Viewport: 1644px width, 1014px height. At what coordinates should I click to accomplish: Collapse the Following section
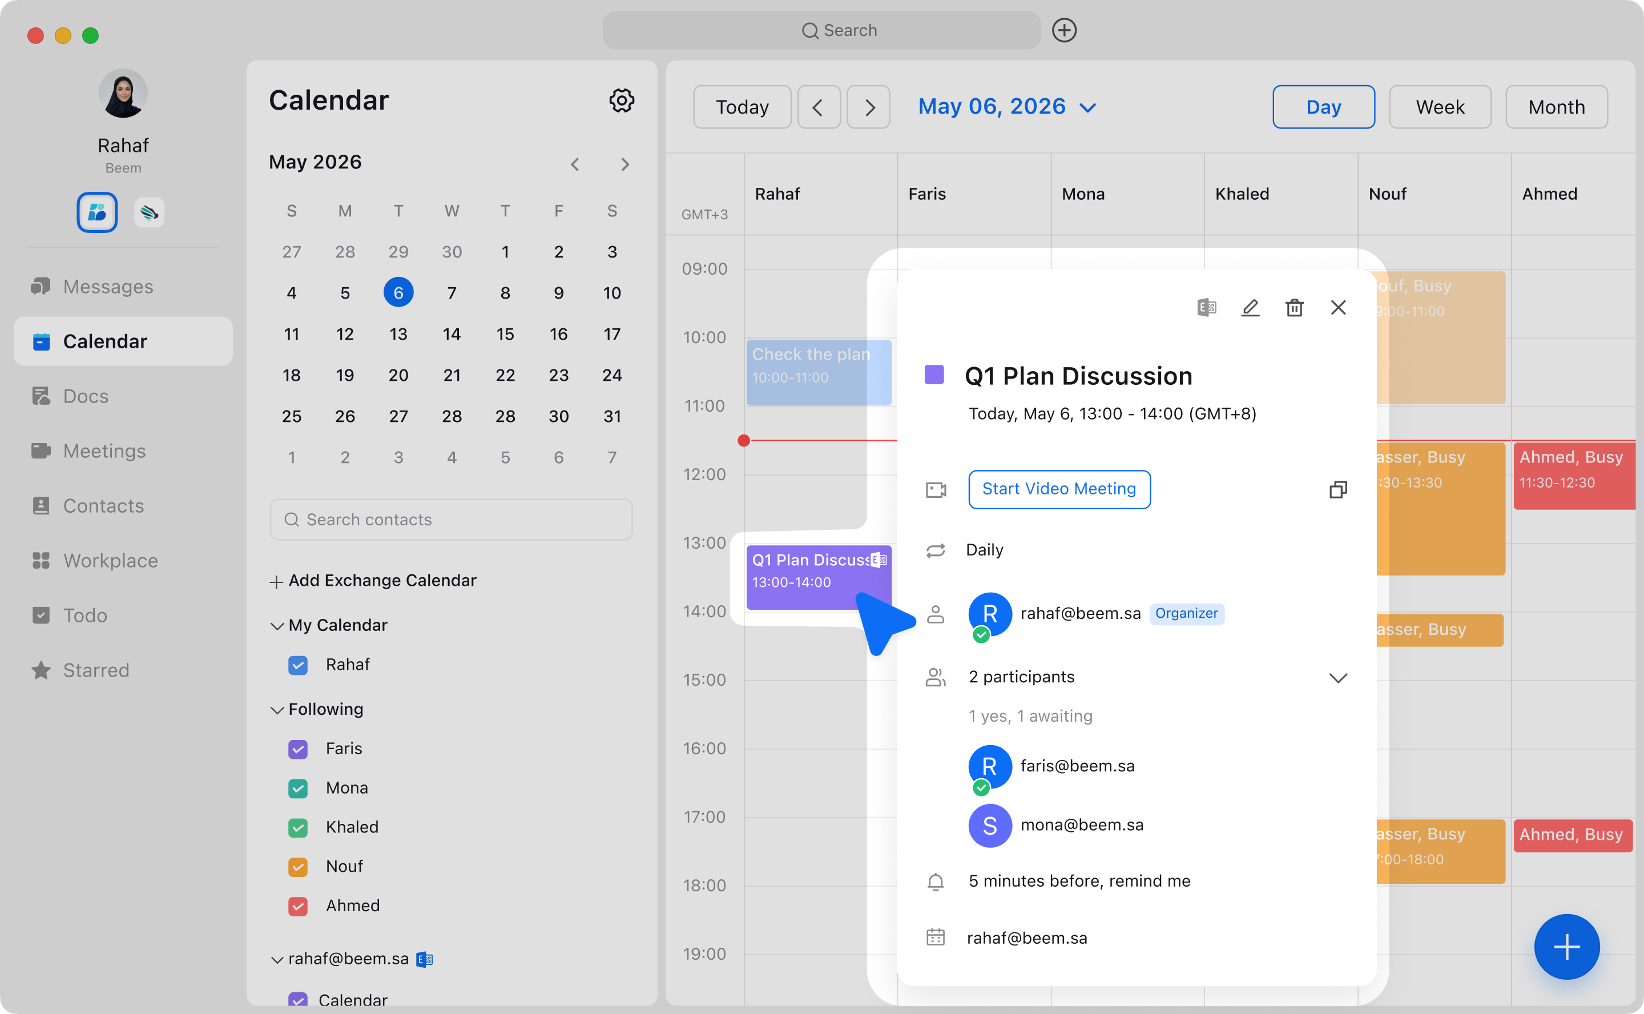coord(276,710)
